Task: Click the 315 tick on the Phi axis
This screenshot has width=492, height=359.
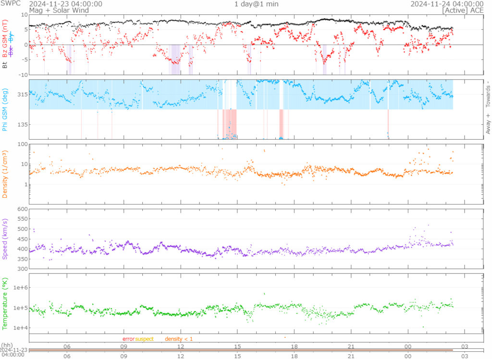Action: point(23,95)
